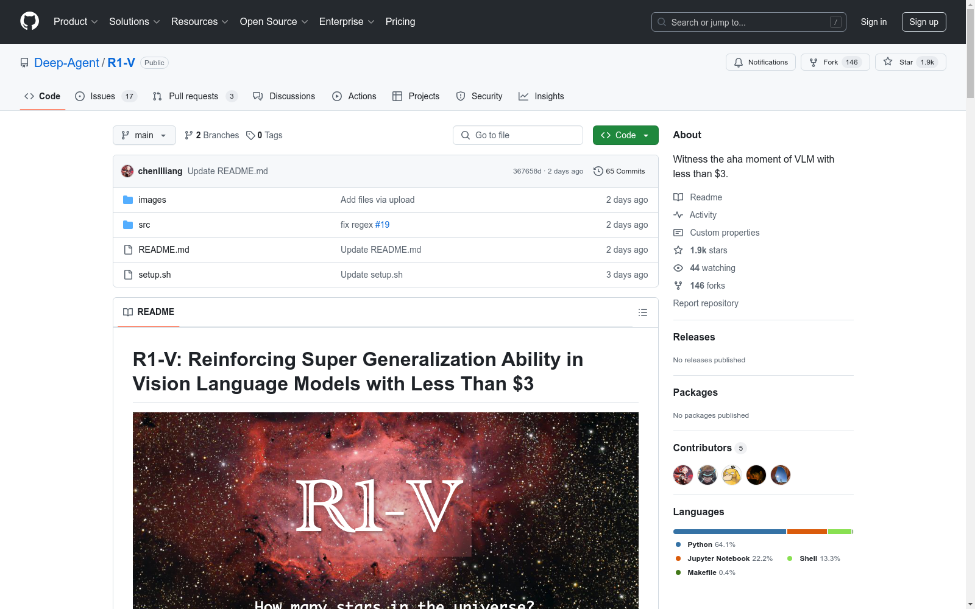Image resolution: width=975 pixels, height=609 pixels.
Task: Open the Deep-Agent owner link
Action: point(66,63)
